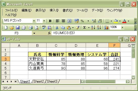The width and height of the screenshot is (138, 91).
Task: Open font name MS Pゴシック dropdown
Action: [34, 21]
